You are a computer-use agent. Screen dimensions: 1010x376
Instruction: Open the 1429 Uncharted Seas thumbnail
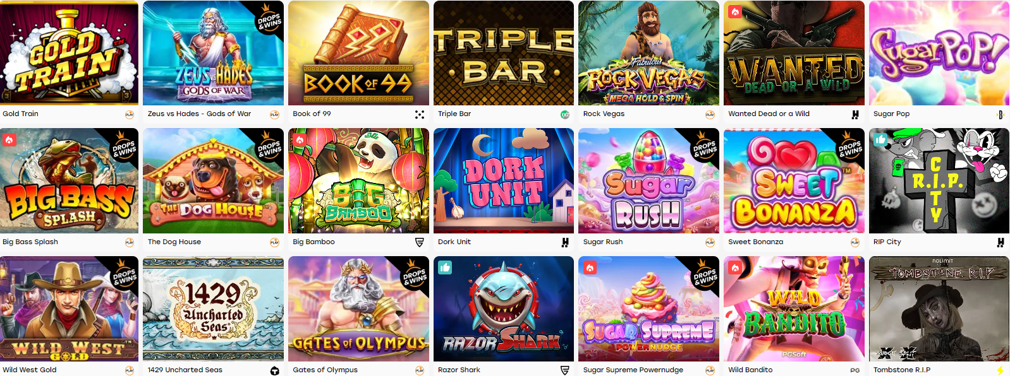[213, 309]
